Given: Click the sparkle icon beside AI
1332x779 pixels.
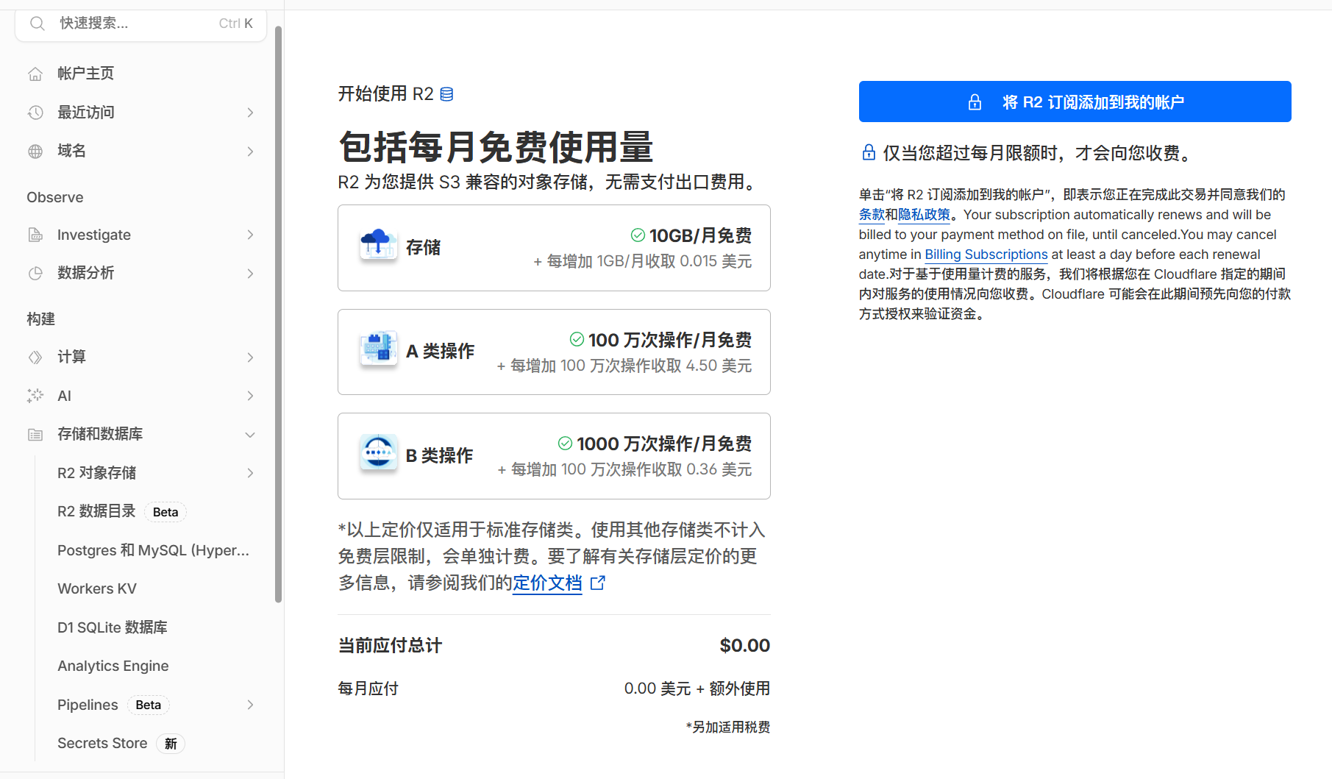Looking at the screenshot, I should click(35, 396).
